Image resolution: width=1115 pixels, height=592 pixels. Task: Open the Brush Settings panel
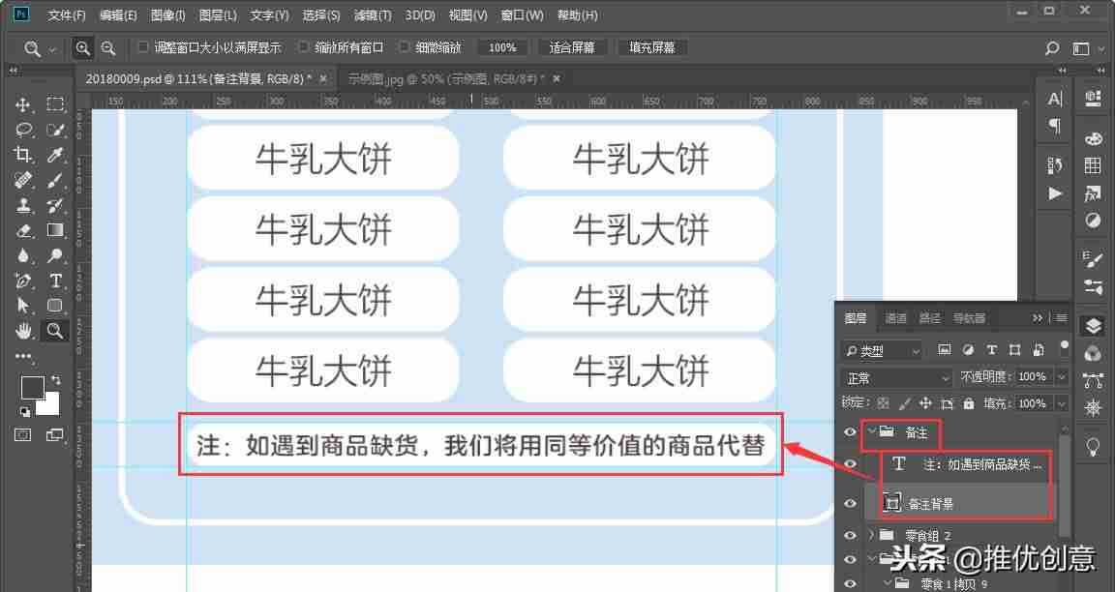1093,259
